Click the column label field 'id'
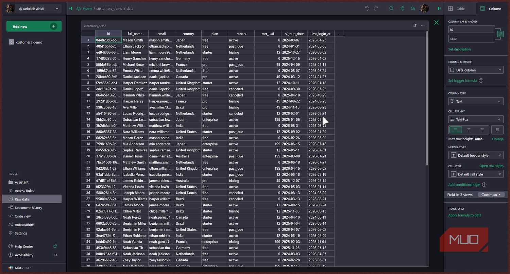Image resolution: width=510 pixels, height=274 pixels. [x=472, y=30]
